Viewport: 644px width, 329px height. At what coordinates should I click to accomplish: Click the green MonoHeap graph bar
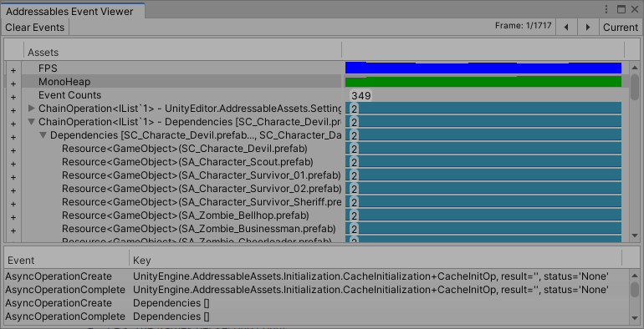(x=483, y=81)
